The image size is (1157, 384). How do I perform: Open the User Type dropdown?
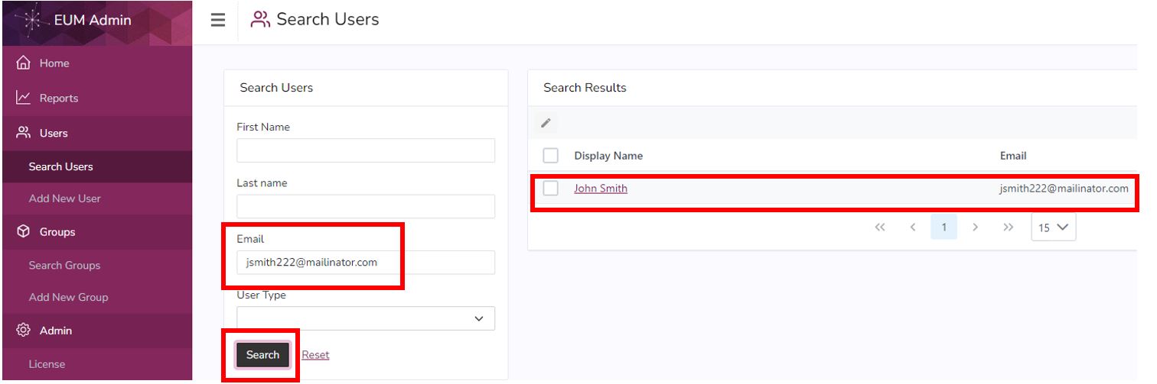tap(366, 318)
